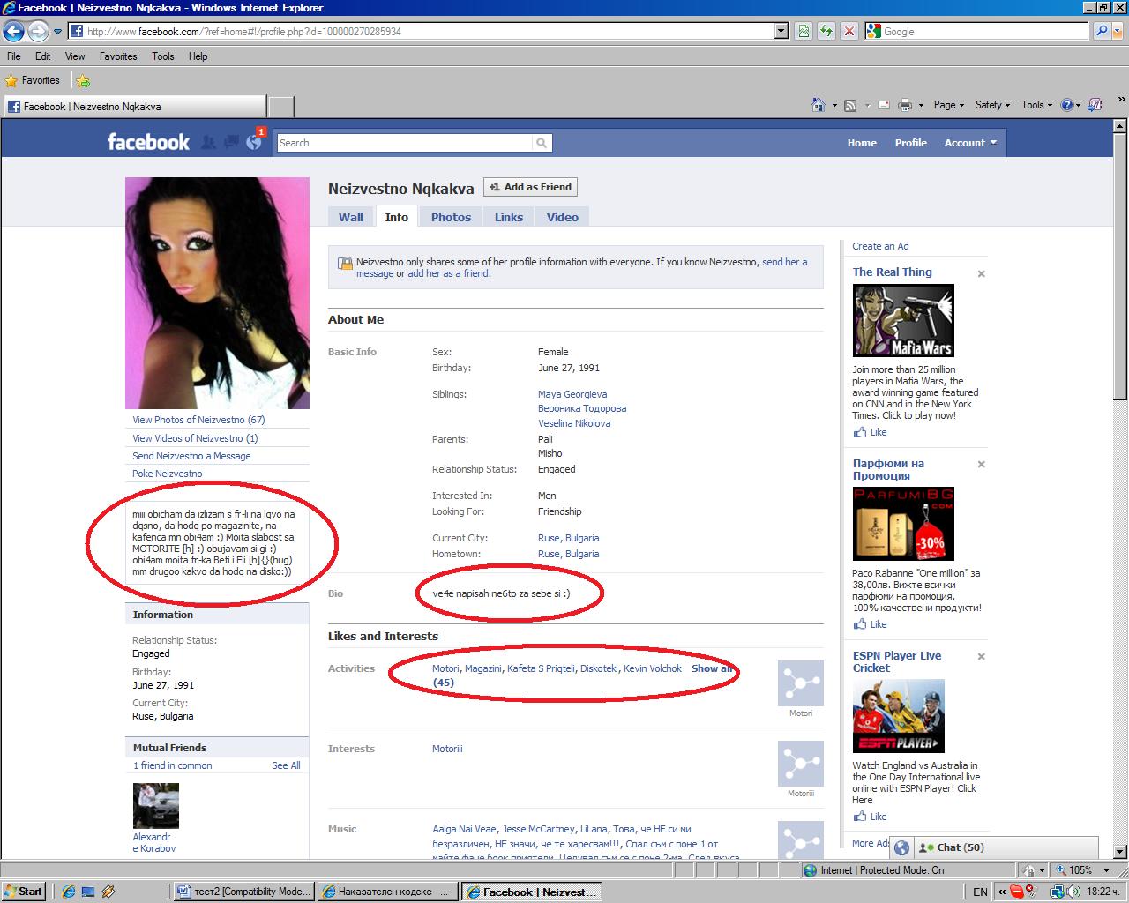This screenshot has width=1129, height=903.
Task: Open sibling Maya Georgieva's profile link
Action: pyautogui.click(x=572, y=394)
